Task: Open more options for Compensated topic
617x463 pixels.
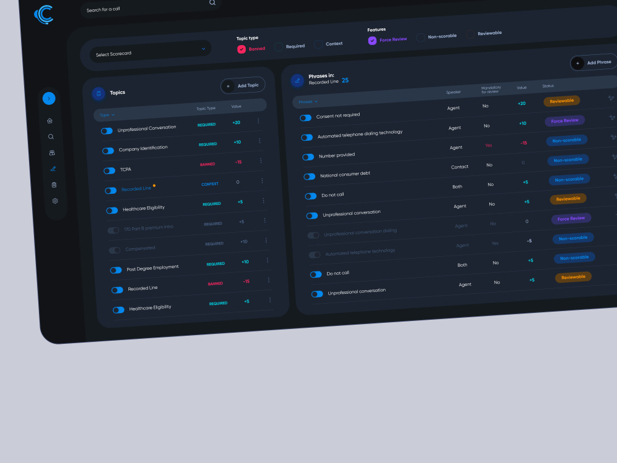Action: coord(266,240)
